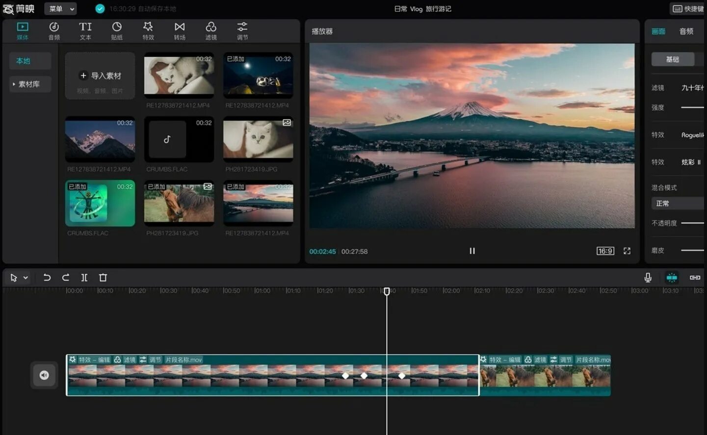The width and height of the screenshot is (707, 435).
Task: Open the pointer tool mode dropdown
Action: coord(26,278)
